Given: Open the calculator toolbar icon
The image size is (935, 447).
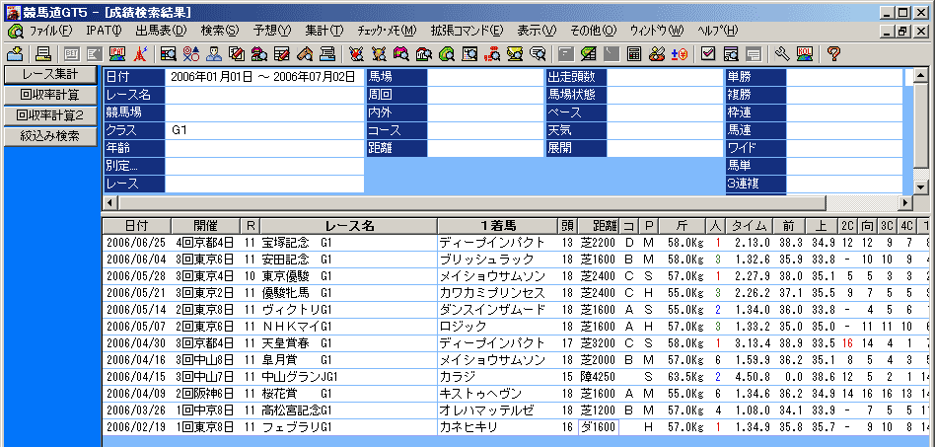Looking at the screenshot, I should click(x=634, y=53).
